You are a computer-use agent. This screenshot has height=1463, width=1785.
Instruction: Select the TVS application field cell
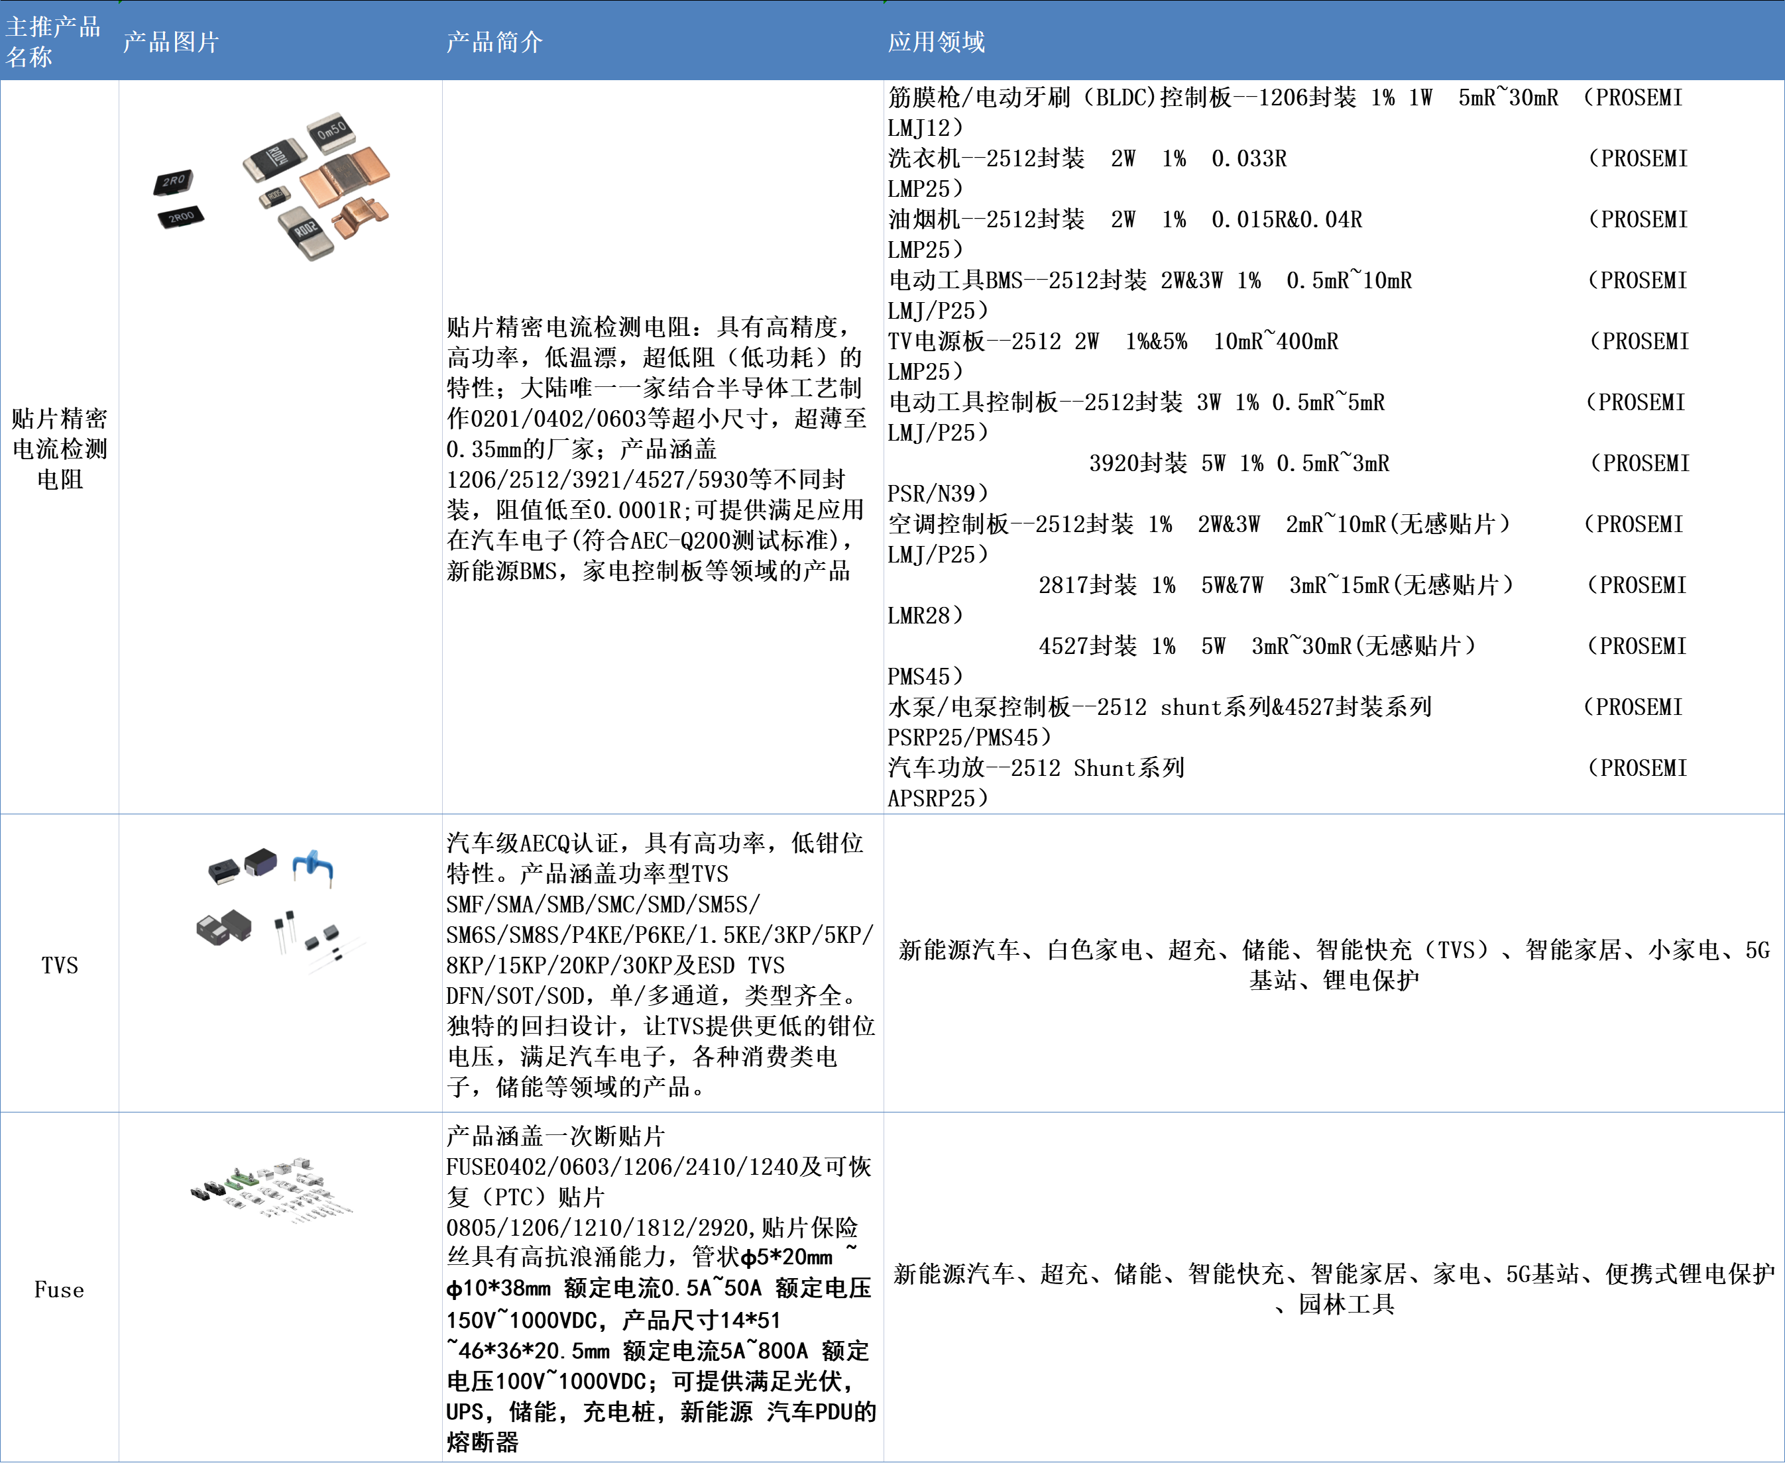pyautogui.click(x=1334, y=963)
